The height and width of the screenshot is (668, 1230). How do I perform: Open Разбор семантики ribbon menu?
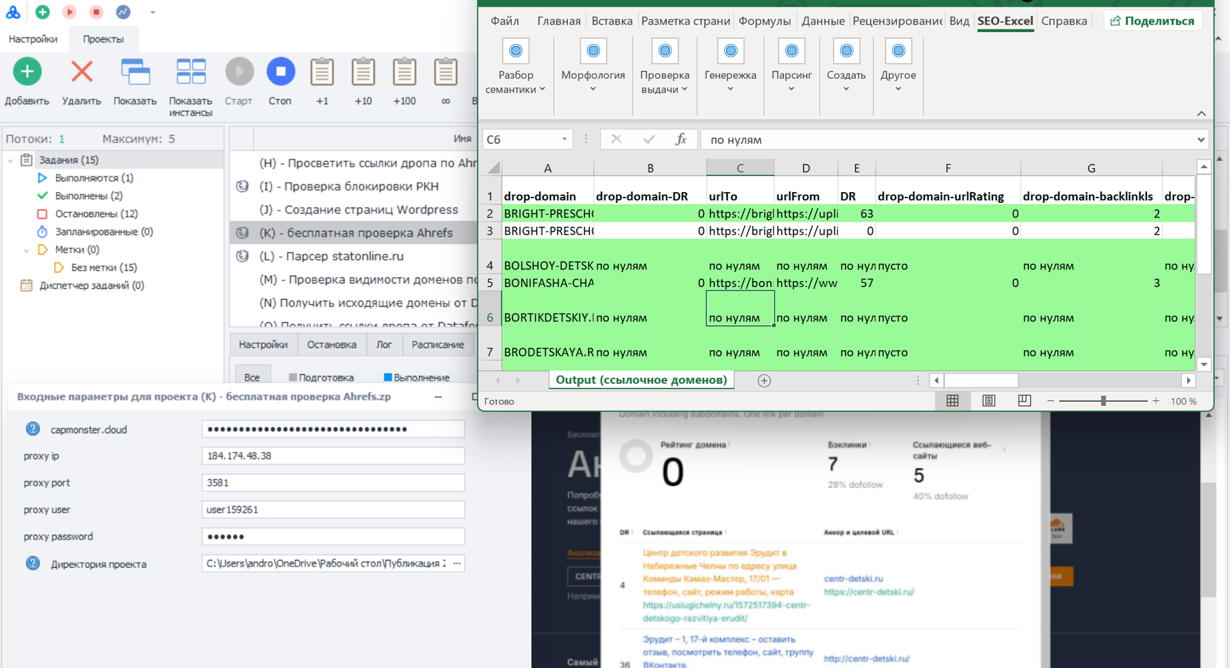tap(515, 67)
